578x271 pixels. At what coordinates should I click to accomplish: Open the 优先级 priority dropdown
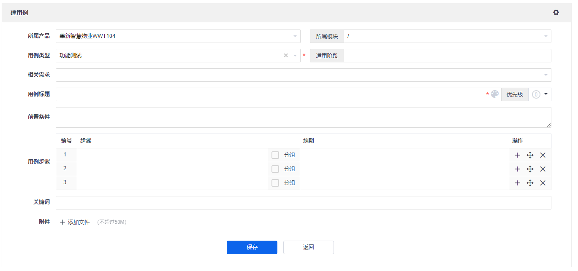click(x=540, y=94)
